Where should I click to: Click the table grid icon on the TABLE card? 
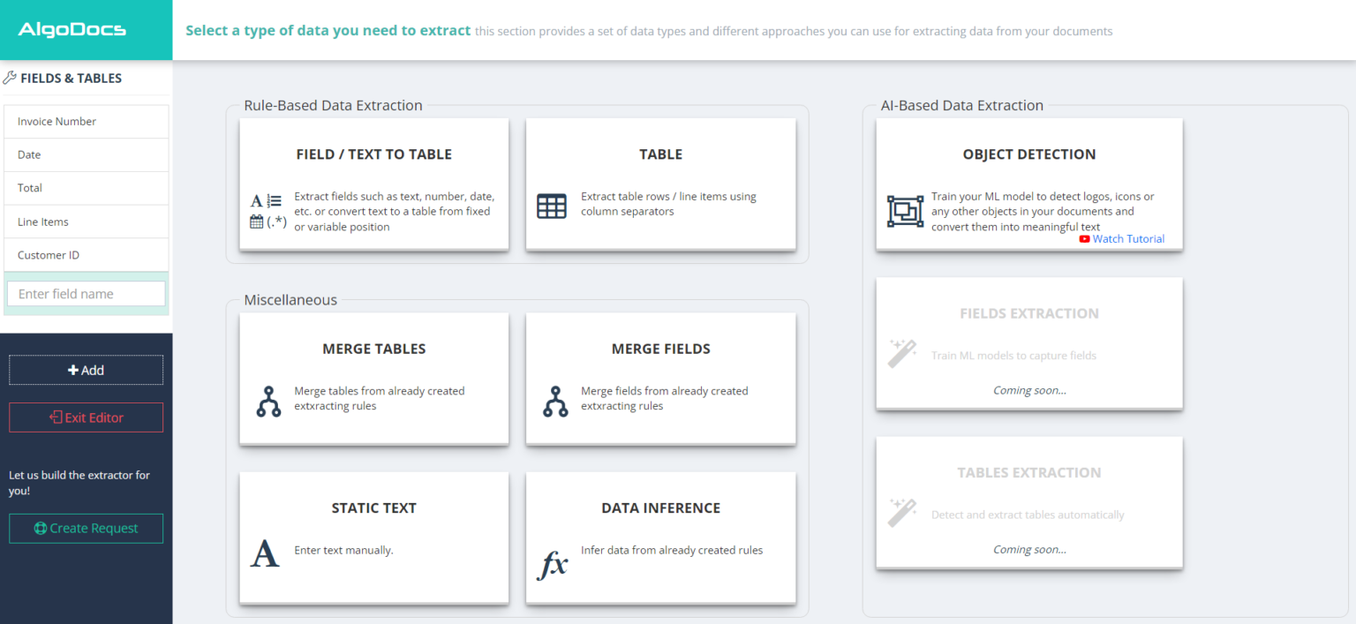click(x=552, y=206)
